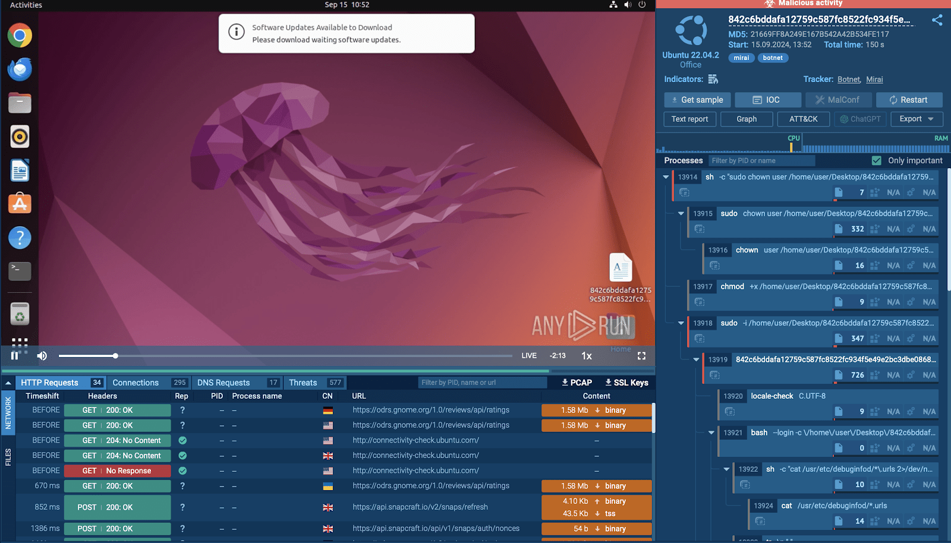Collapse the sh process 13914 tree
The width and height of the screenshot is (951, 543).
click(x=666, y=176)
